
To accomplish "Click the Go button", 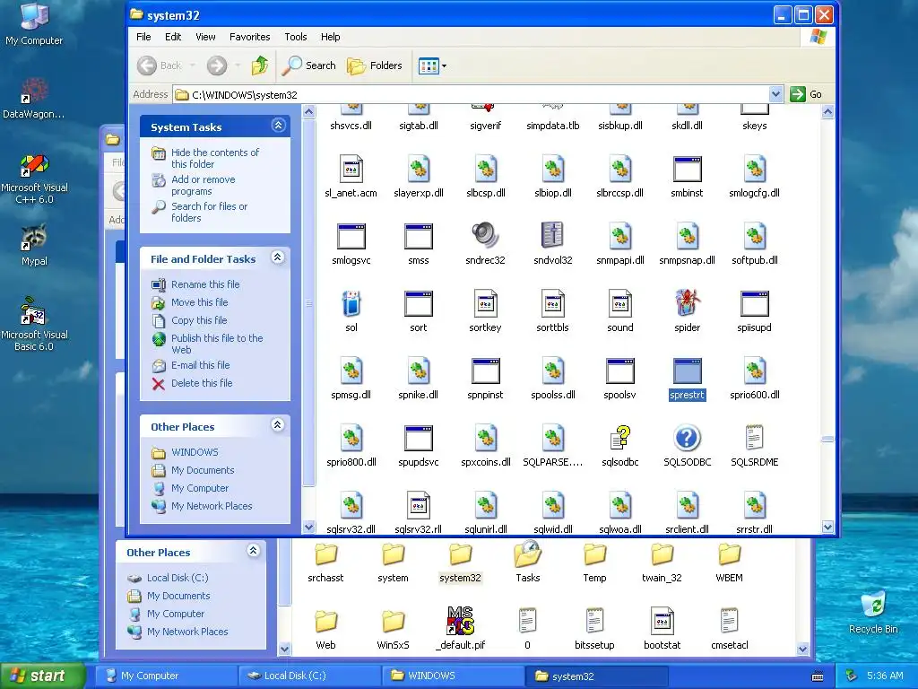I will coord(806,94).
